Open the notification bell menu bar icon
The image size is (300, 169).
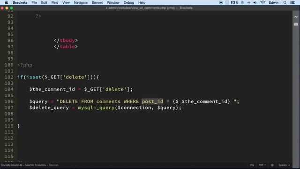(242, 2)
